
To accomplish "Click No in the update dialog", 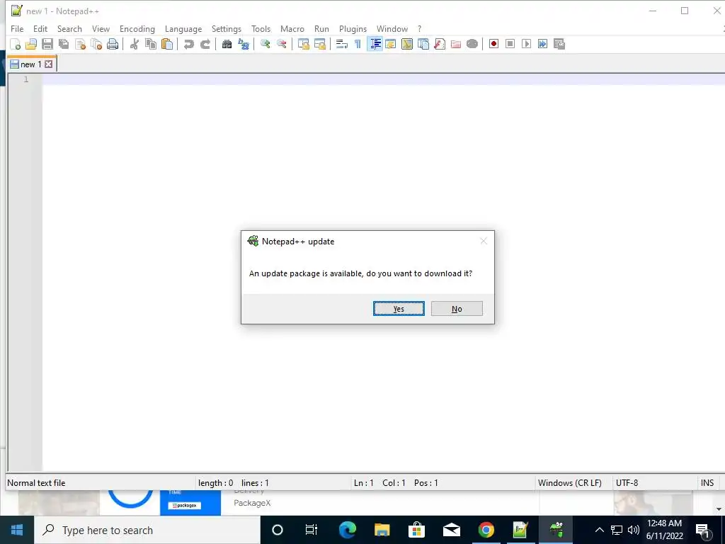I will pos(457,309).
